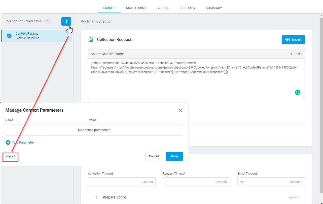Open the Alerts tab
The image size is (323, 204).
pyautogui.click(x=163, y=8)
